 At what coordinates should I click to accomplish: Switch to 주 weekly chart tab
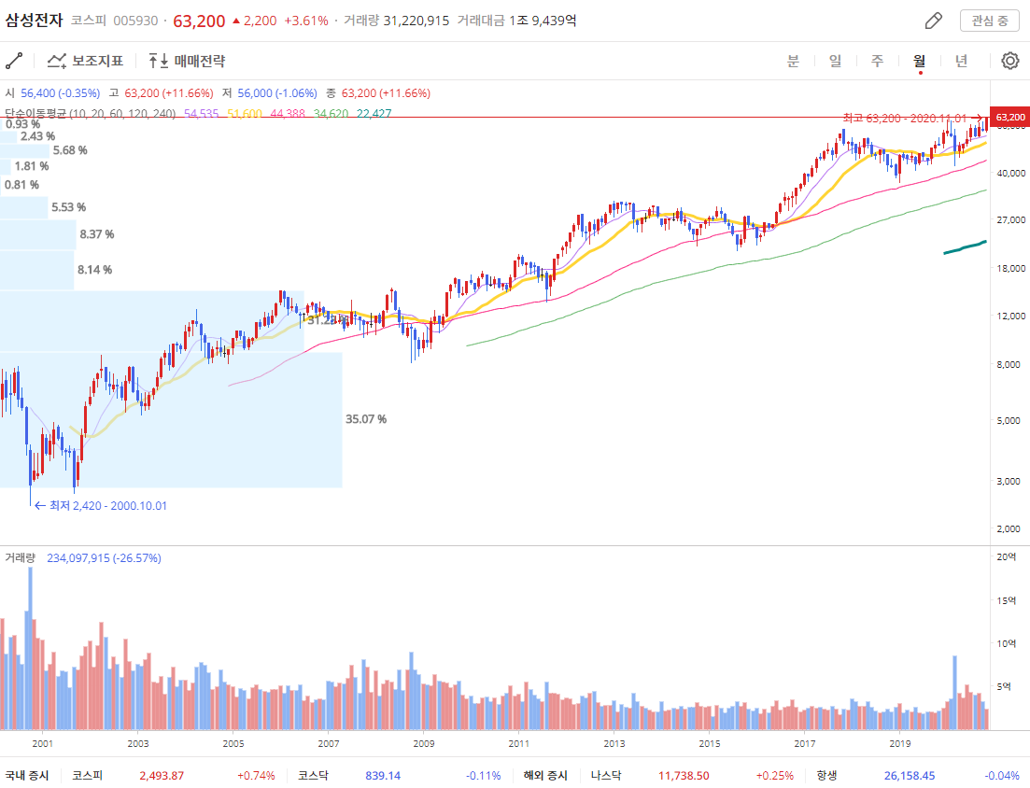click(877, 61)
